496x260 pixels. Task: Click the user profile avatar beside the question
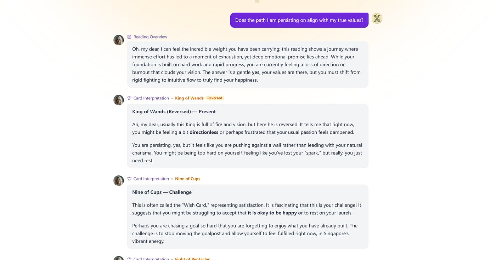(x=377, y=18)
